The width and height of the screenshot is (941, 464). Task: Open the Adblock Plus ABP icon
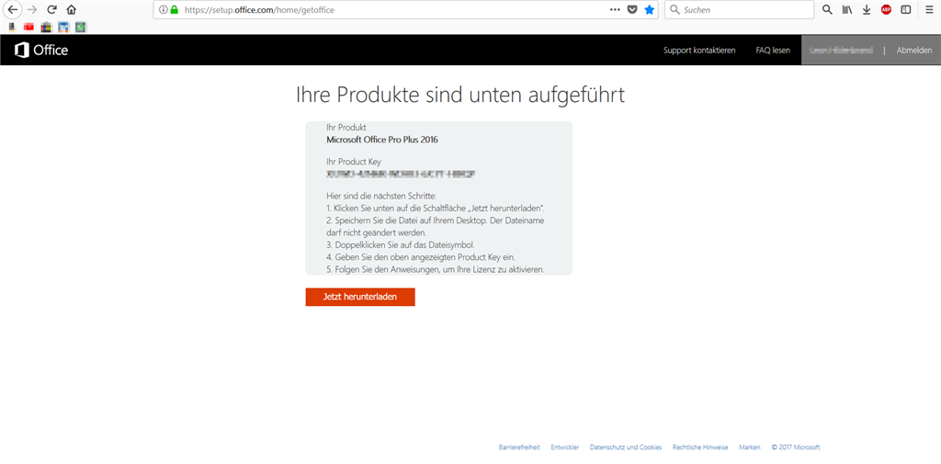887,9
